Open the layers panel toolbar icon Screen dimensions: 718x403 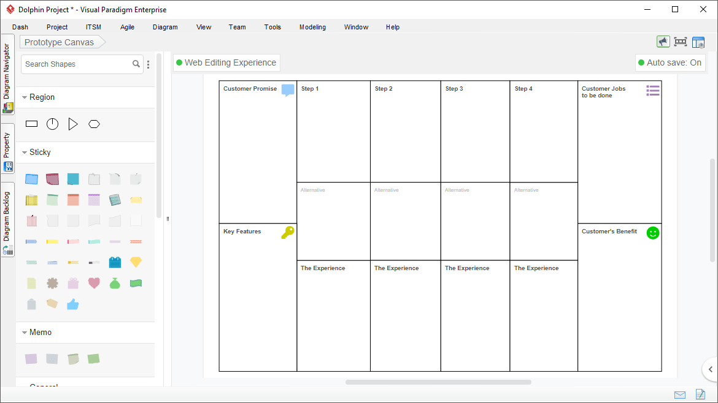698,41
